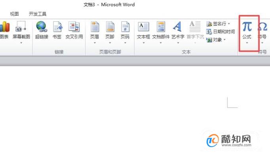The height and width of the screenshot is (162, 270).
Task: Expand the 页眉 dropdown arrow
Action: click(95, 42)
